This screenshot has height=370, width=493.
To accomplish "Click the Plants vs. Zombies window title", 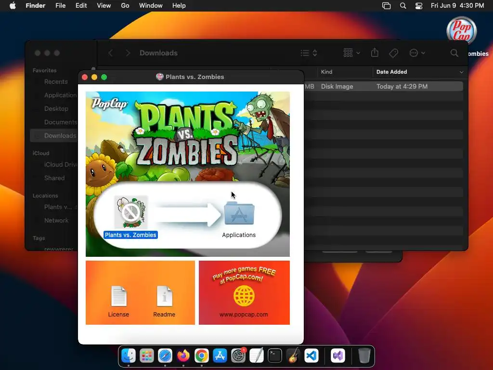I will point(195,77).
